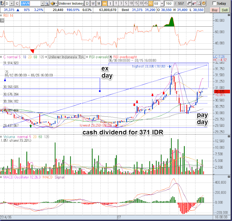The height and width of the screenshot is (221, 232).
Task: Expand the speaker alert dropdown arrow
Action: click(57, 3)
